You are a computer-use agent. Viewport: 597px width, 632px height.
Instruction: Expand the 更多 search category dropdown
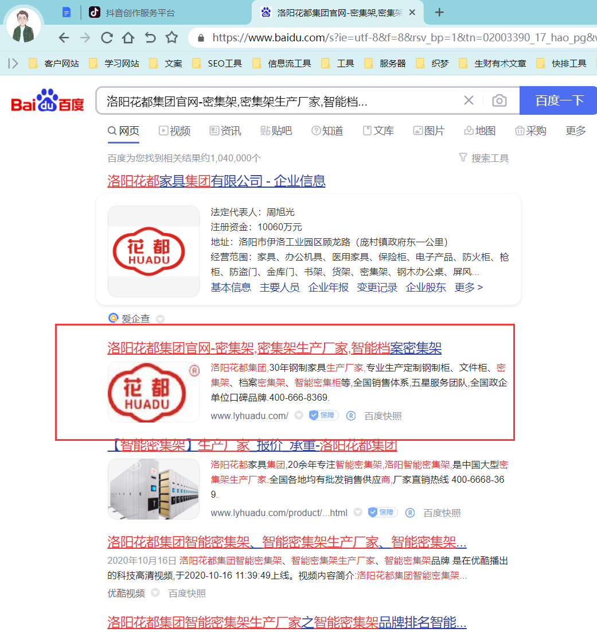pyautogui.click(x=575, y=130)
